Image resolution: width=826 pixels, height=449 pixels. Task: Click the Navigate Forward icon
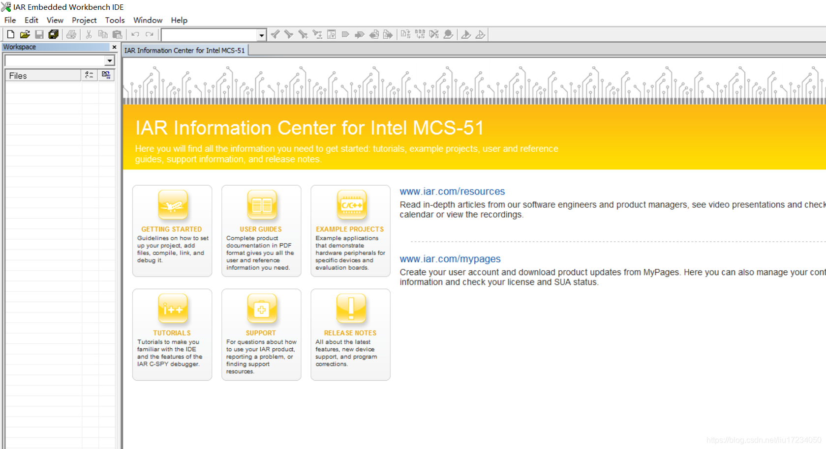point(388,34)
